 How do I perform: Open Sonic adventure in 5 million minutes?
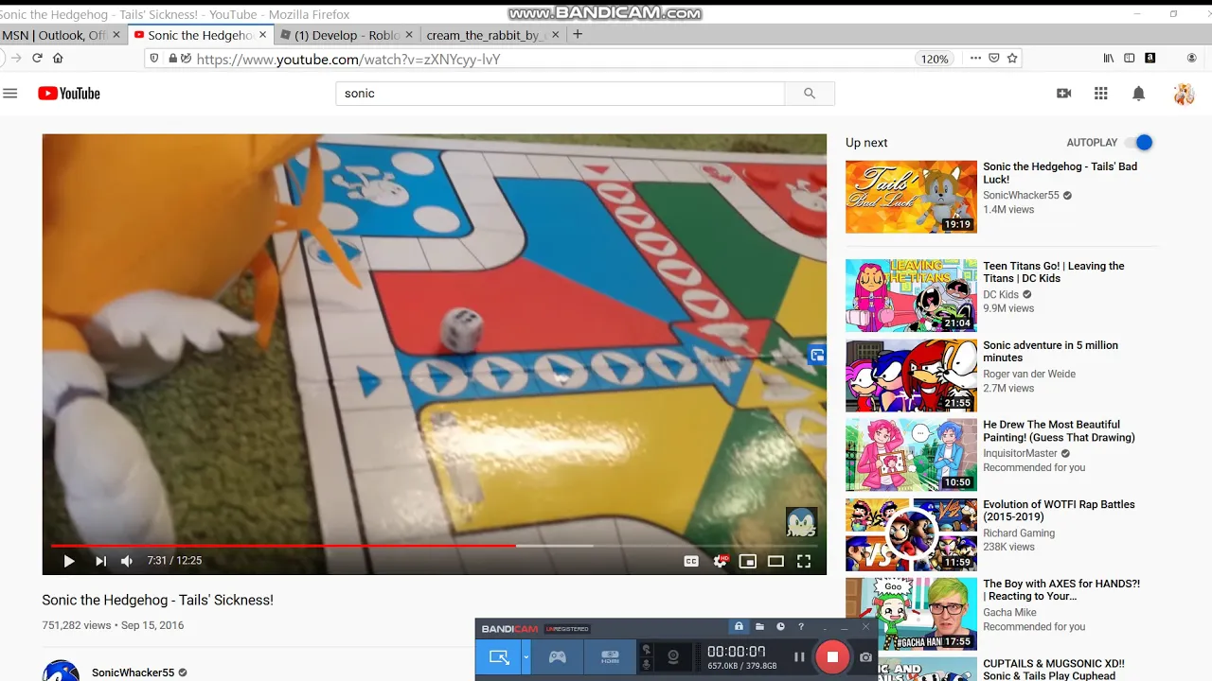coord(1050,352)
